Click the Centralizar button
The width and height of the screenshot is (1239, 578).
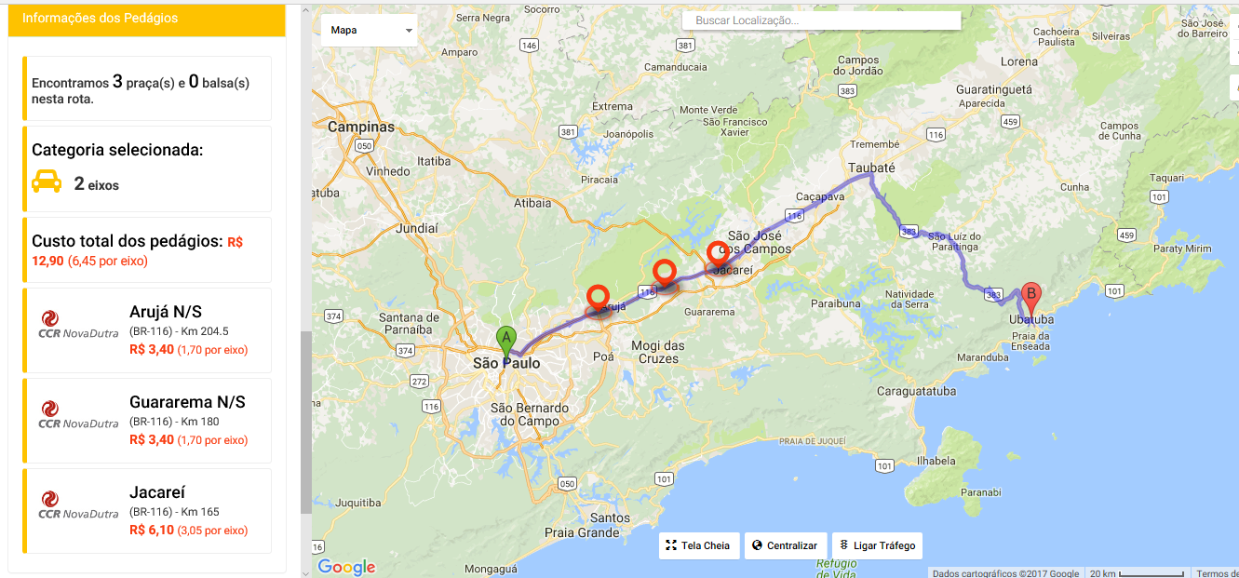pos(785,545)
